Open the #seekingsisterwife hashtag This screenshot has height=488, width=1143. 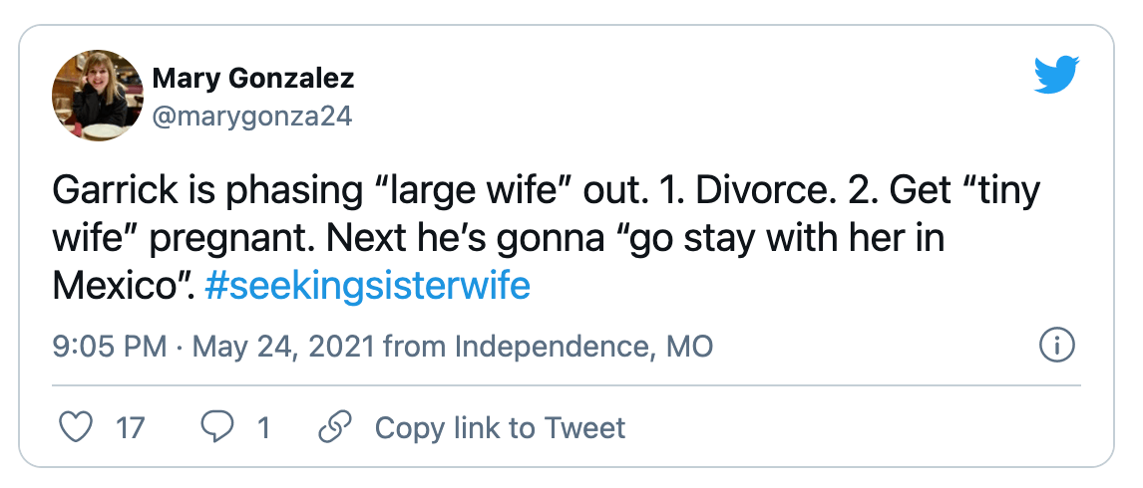(367, 286)
